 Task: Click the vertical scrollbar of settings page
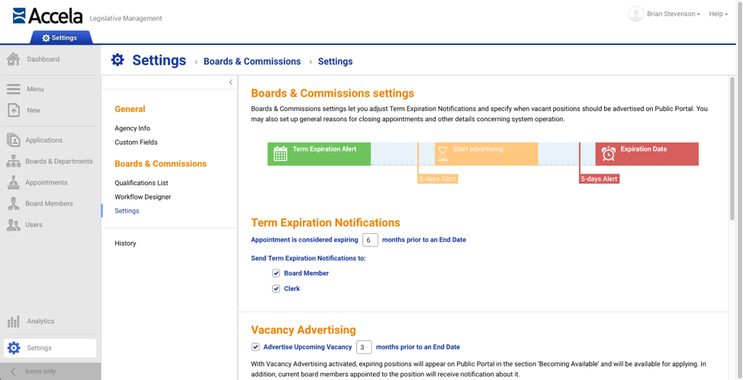click(x=732, y=147)
